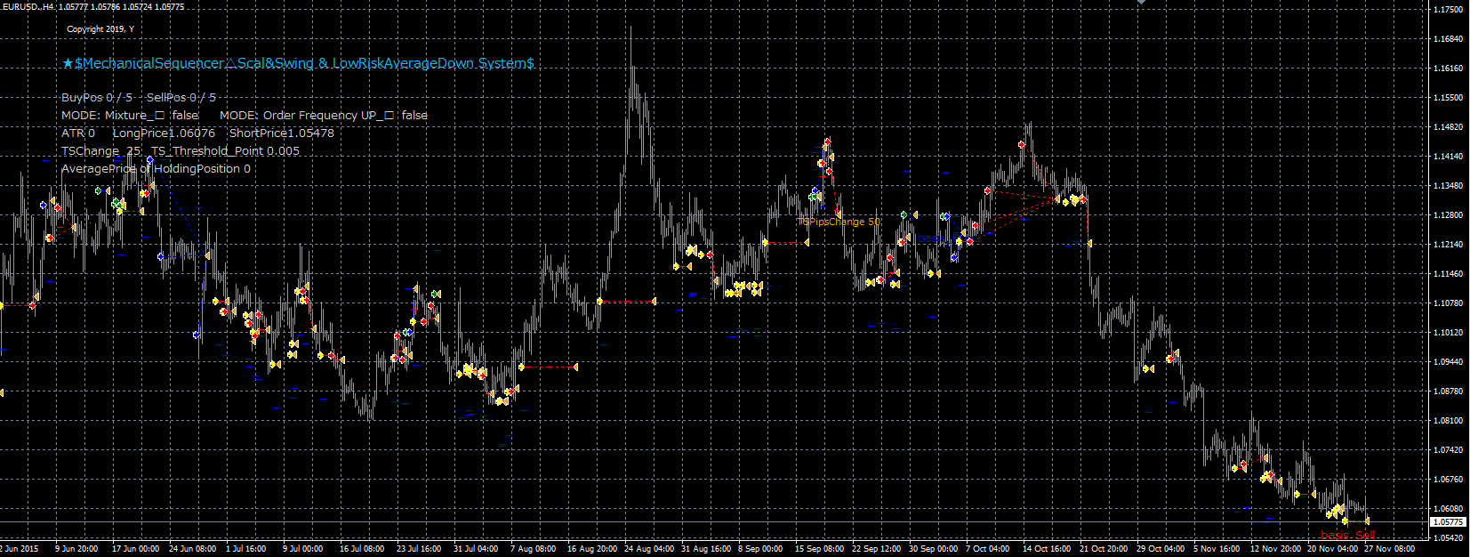Click price scale value 1.09440
The height and width of the screenshot is (557, 1470).
click(1449, 362)
